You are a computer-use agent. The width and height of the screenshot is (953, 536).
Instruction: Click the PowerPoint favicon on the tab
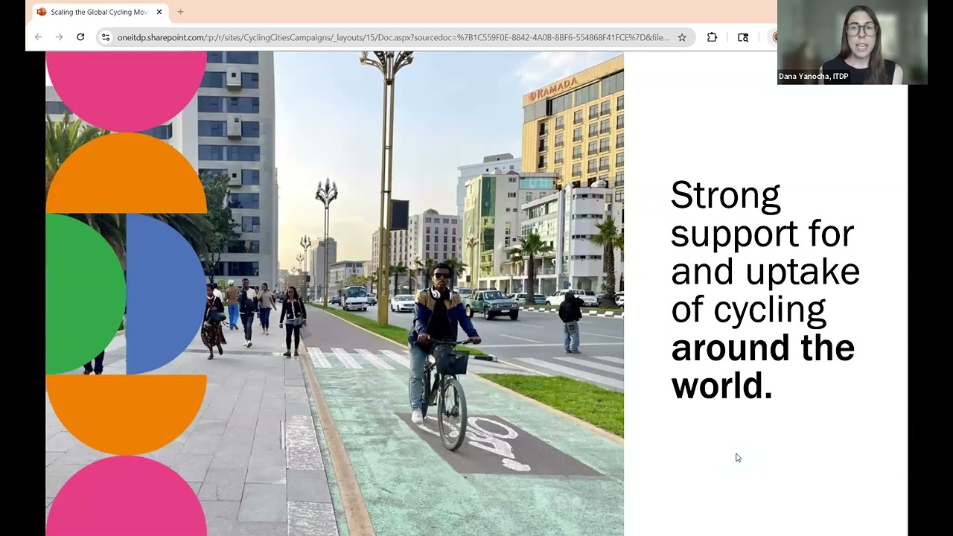(42, 12)
